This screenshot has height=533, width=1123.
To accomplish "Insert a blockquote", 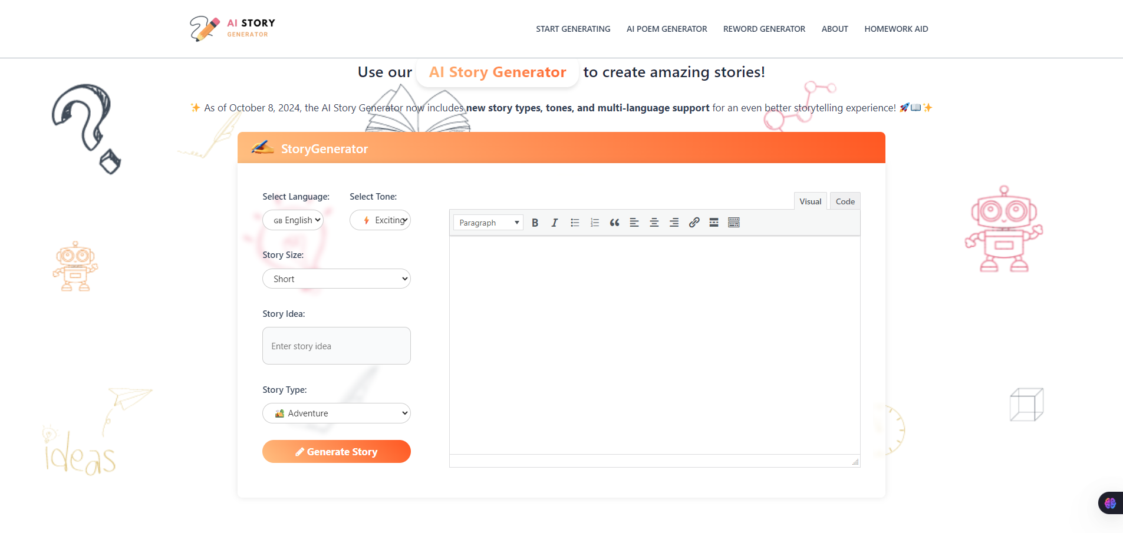I will click(x=614, y=222).
